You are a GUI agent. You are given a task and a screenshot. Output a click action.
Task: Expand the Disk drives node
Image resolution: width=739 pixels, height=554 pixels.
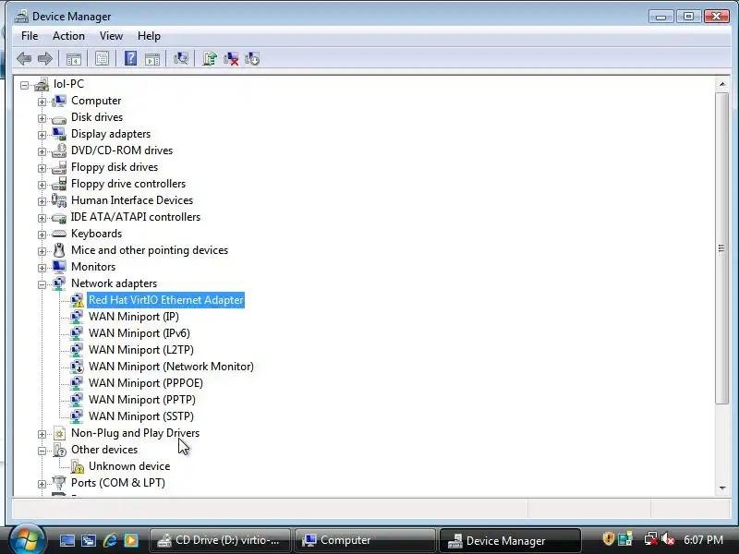click(42, 118)
